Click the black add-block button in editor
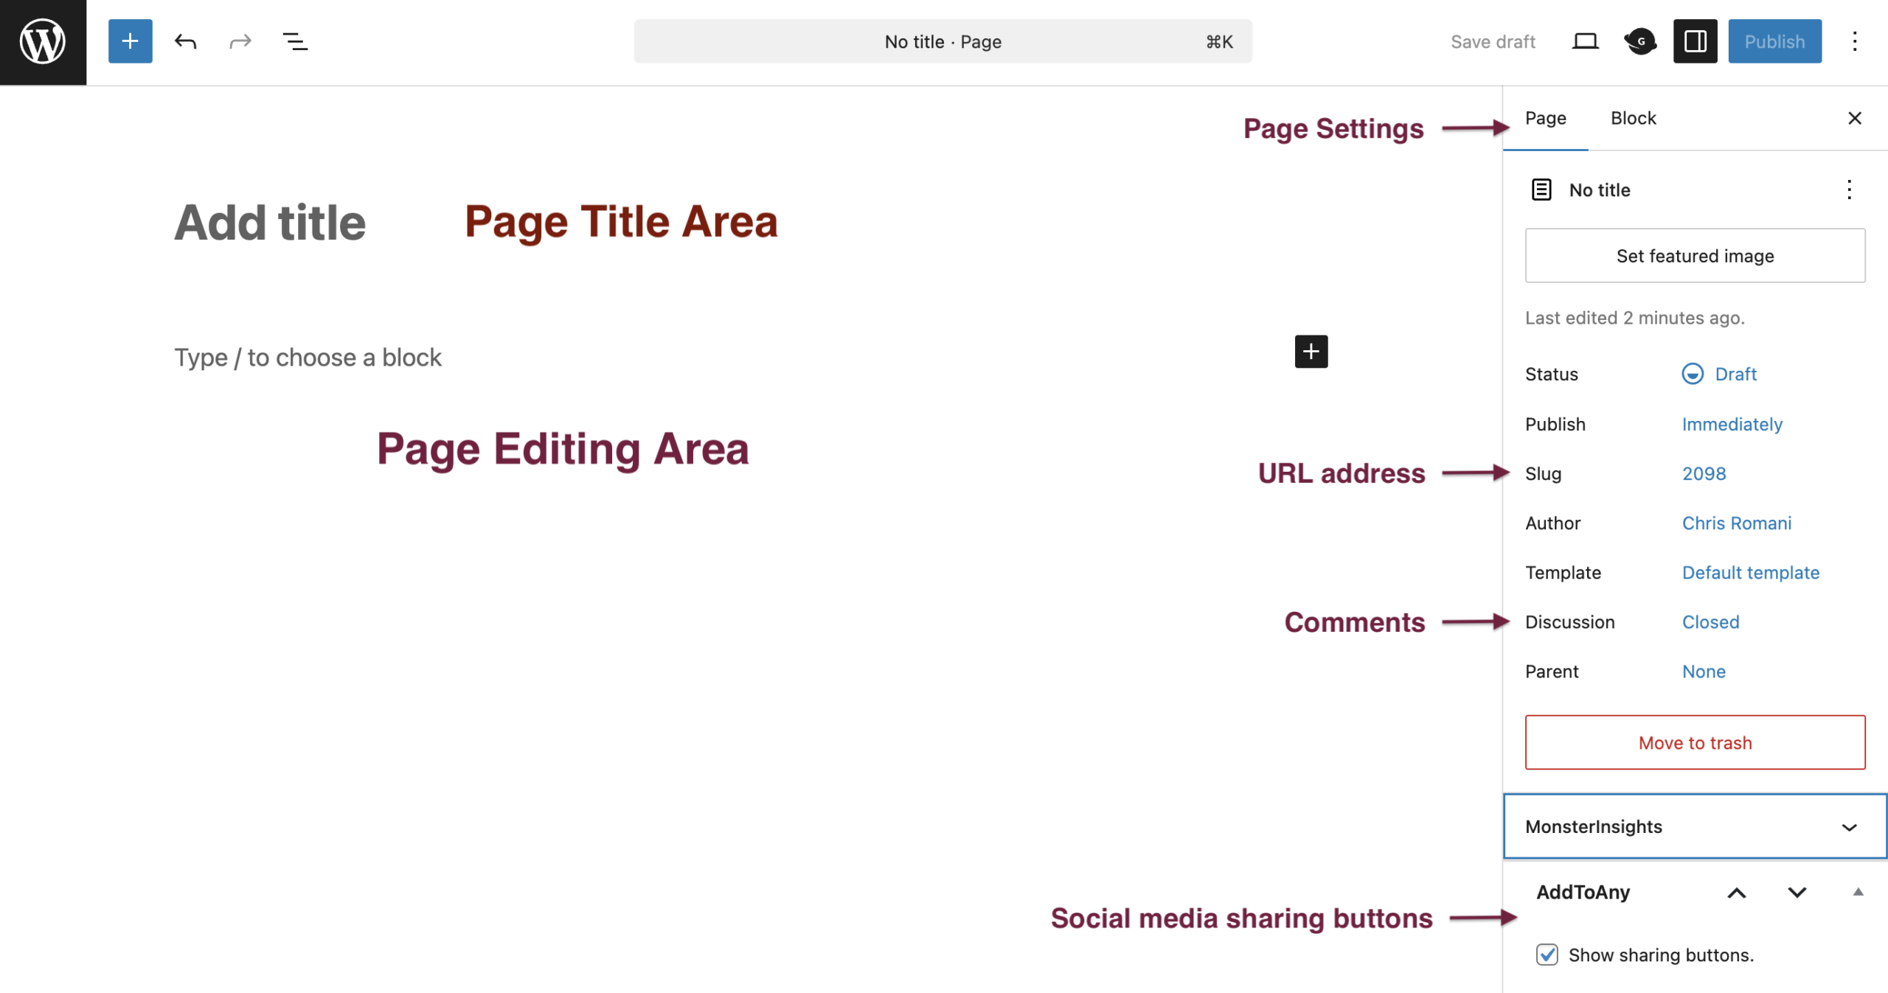1888x993 pixels. [1311, 352]
